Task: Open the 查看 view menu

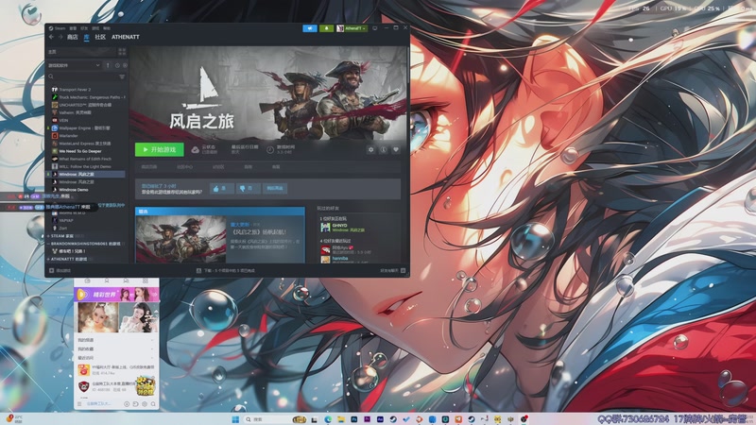Action: 73,28
